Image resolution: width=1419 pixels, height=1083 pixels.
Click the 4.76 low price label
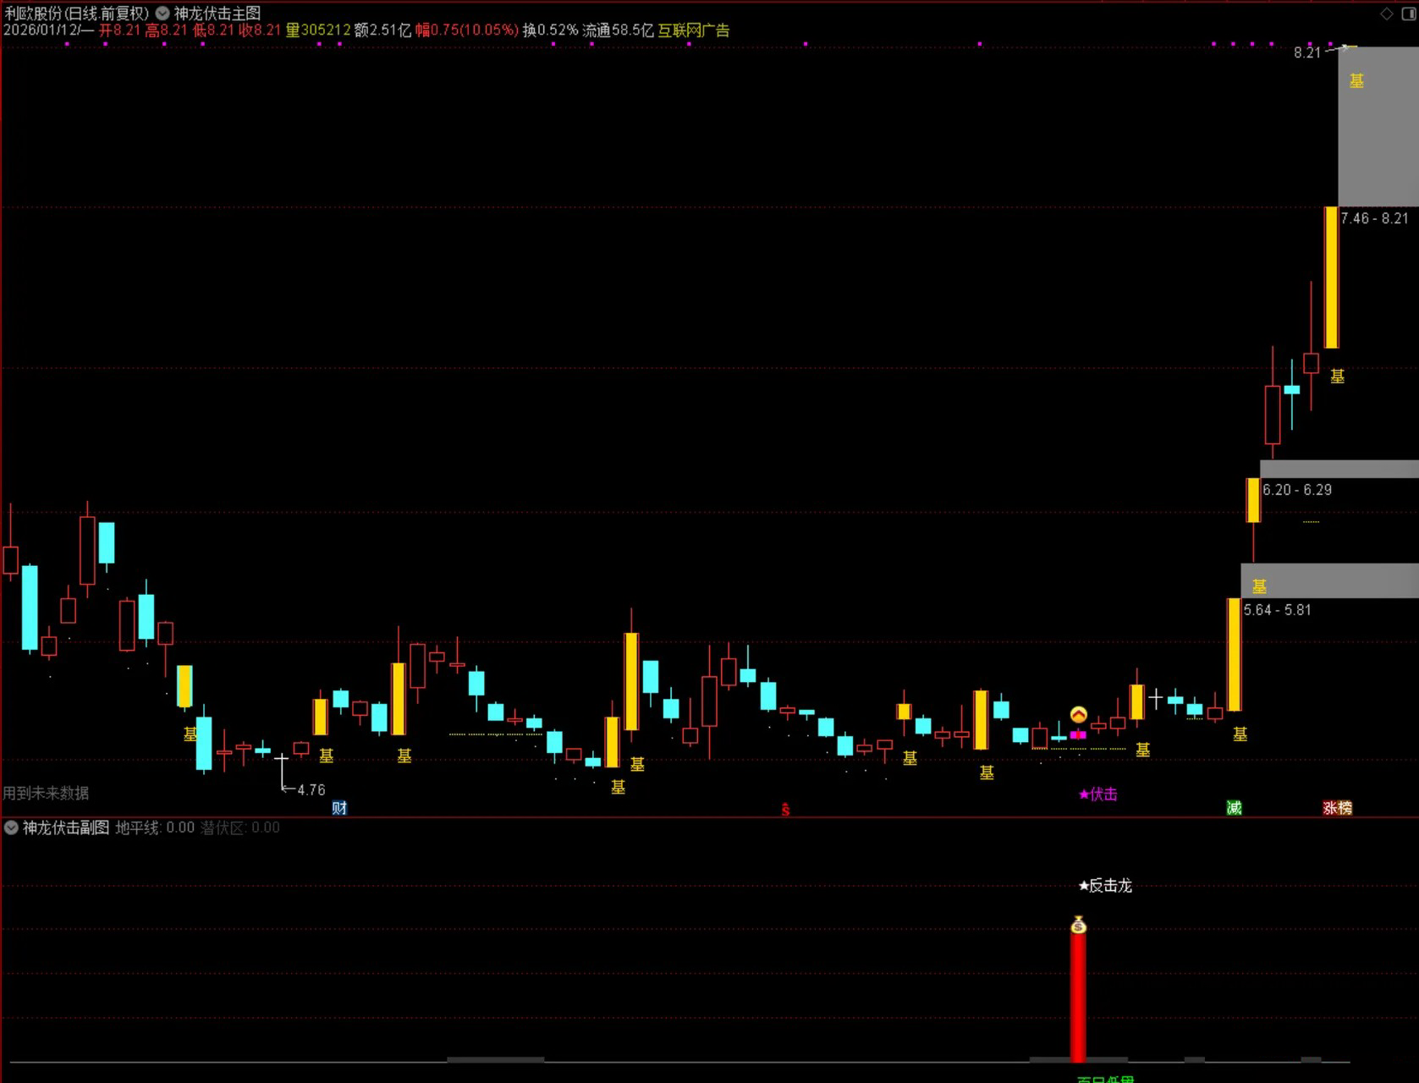coord(311,790)
